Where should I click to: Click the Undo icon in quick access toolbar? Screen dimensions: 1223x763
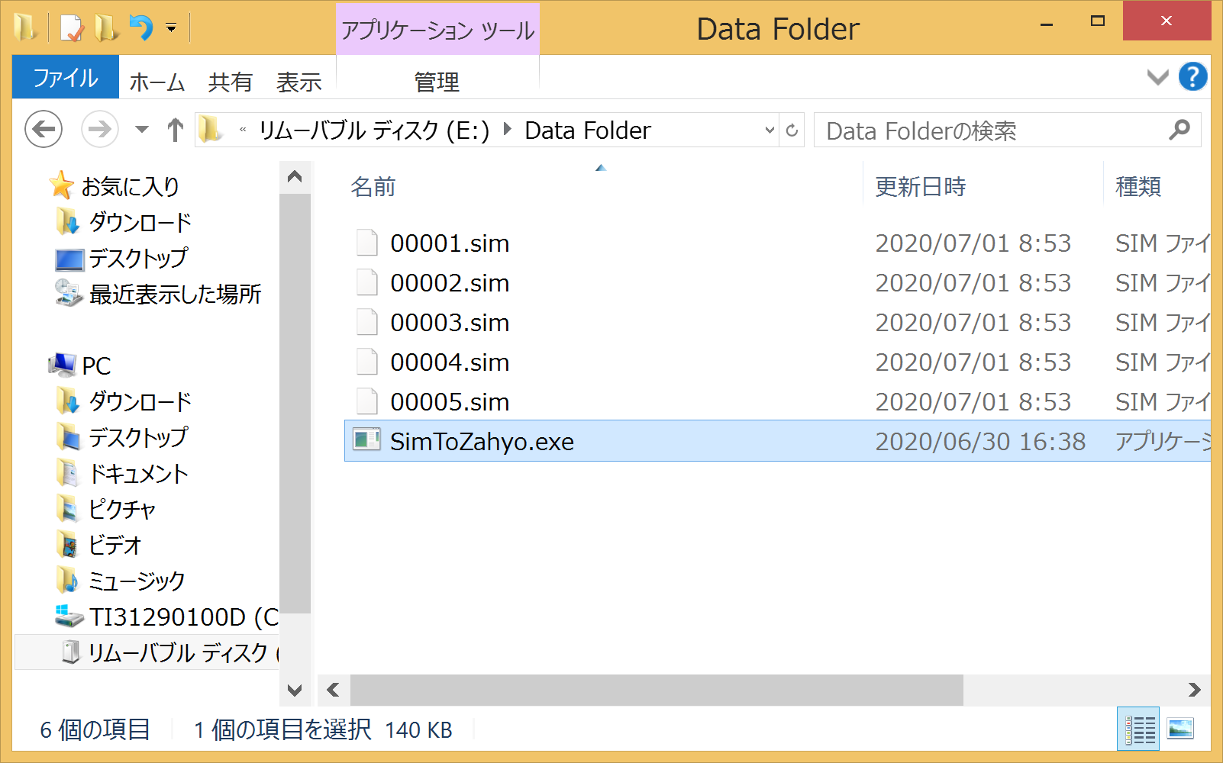coord(141,28)
